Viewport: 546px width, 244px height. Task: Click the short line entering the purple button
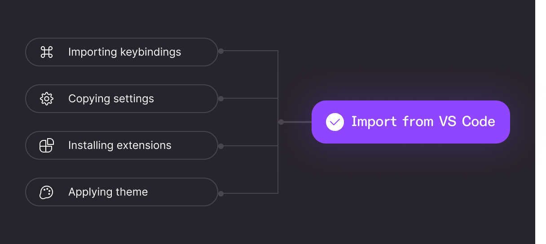tap(298, 122)
